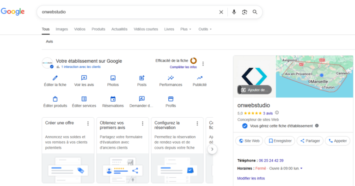Screen dimensions: 355x186
Task: Click Votre établissement sur Google heading
Action: [89, 61]
